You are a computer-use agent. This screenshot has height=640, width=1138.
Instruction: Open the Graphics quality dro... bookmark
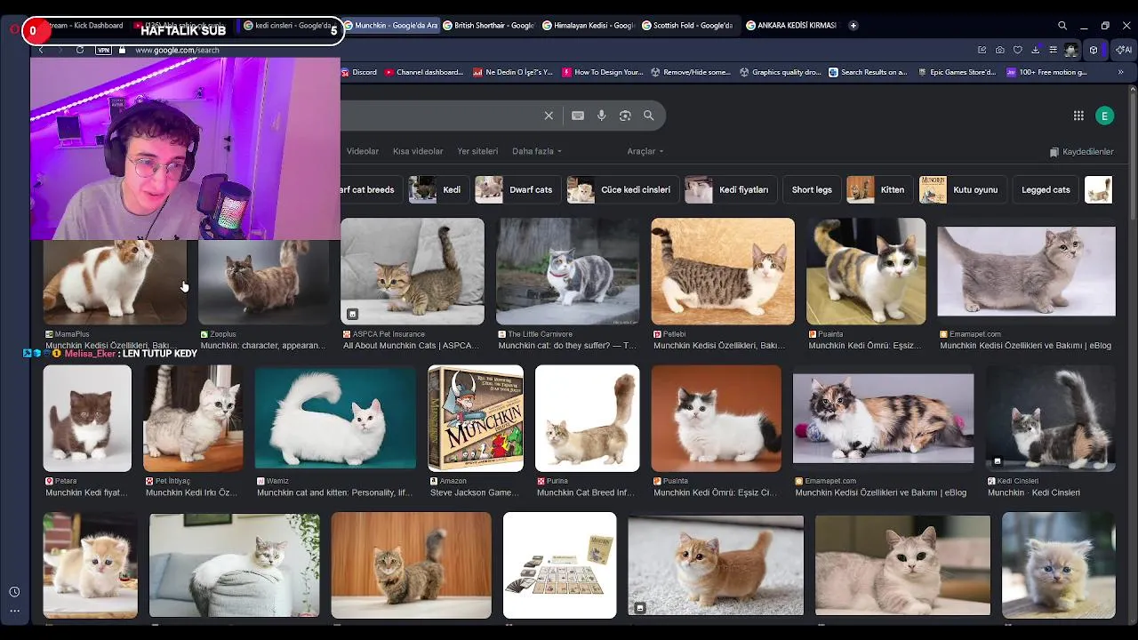[x=780, y=72]
